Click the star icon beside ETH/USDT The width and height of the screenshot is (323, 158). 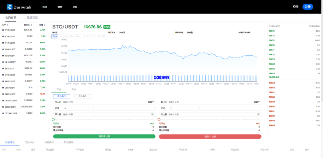pos(3,36)
